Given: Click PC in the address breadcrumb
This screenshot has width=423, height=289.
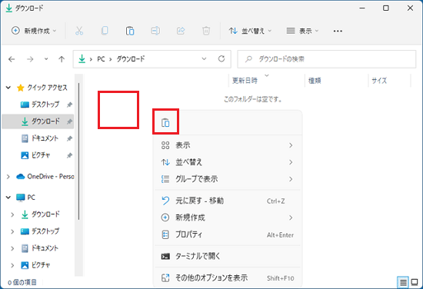Looking at the screenshot, I should click(x=102, y=58).
